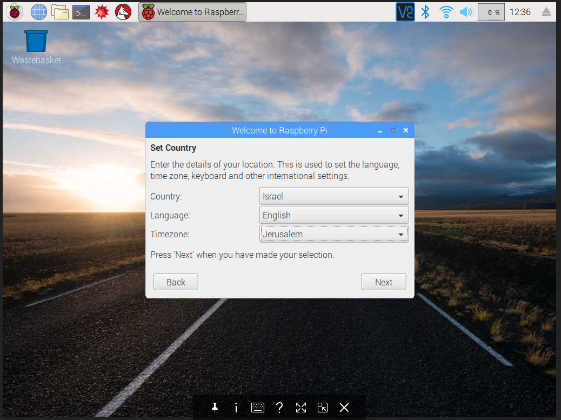Open the on-screen keyboard from the VNC toolbar
Image resolution: width=561 pixels, height=420 pixels.
coord(258,408)
